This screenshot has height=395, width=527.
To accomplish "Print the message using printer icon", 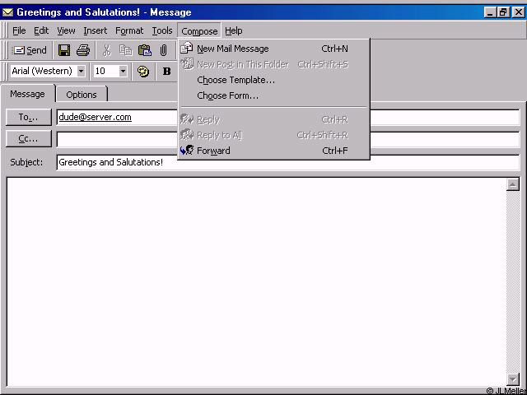I will pyautogui.click(x=83, y=50).
